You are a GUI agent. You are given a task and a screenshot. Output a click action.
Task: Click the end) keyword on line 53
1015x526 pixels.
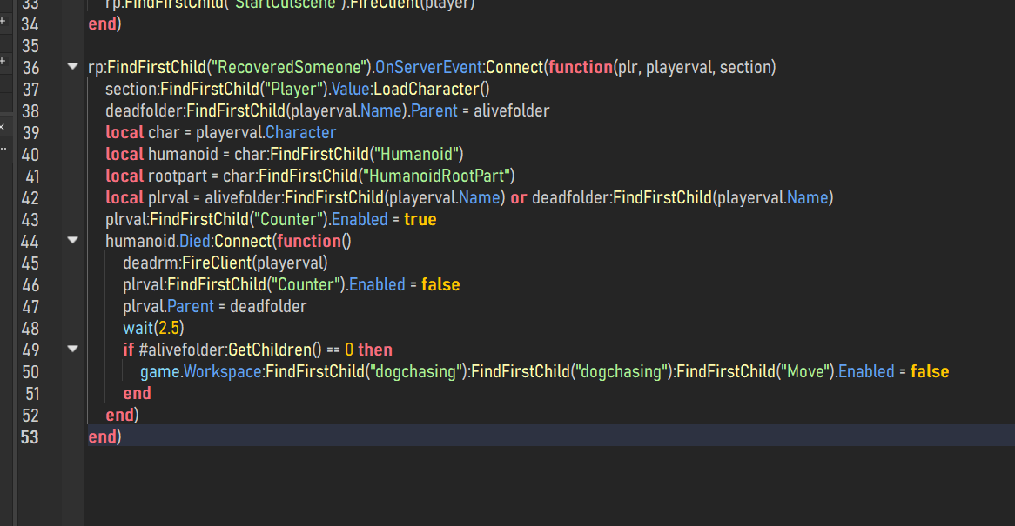click(x=104, y=437)
